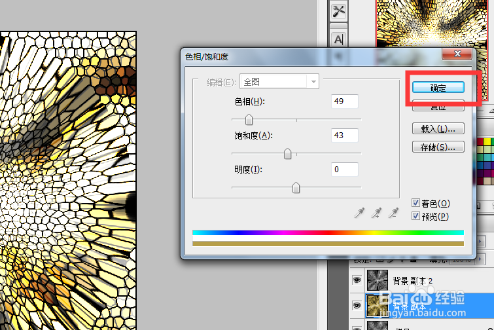Click the 背景 副本 2 layer thumbnail
The height and width of the screenshot is (330, 494).
(x=378, y=280)
